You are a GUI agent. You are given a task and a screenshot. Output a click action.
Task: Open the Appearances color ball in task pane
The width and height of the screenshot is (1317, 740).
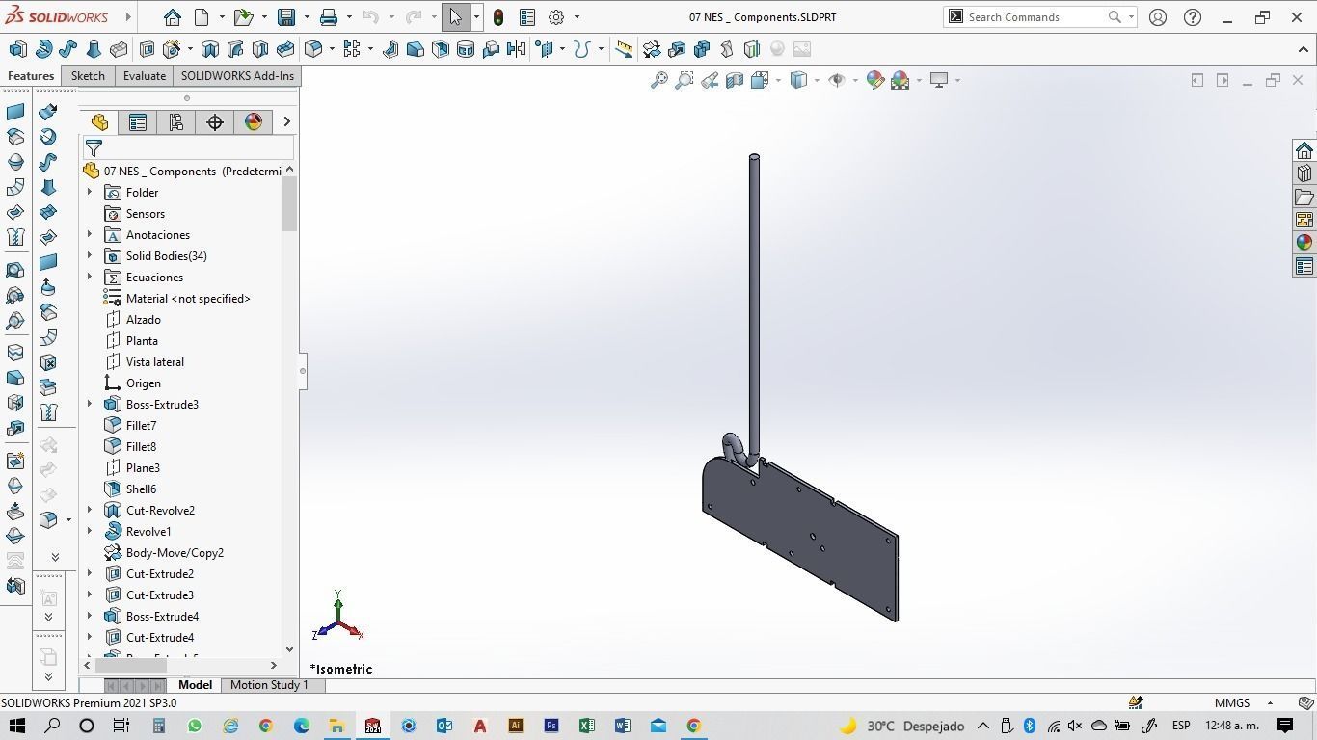[1304, 243]
